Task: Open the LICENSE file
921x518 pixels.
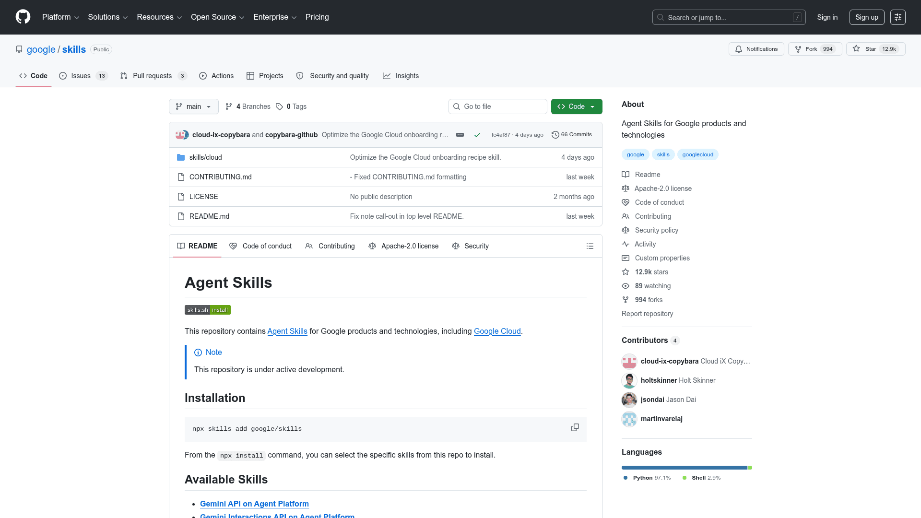Action: (203, 197)
